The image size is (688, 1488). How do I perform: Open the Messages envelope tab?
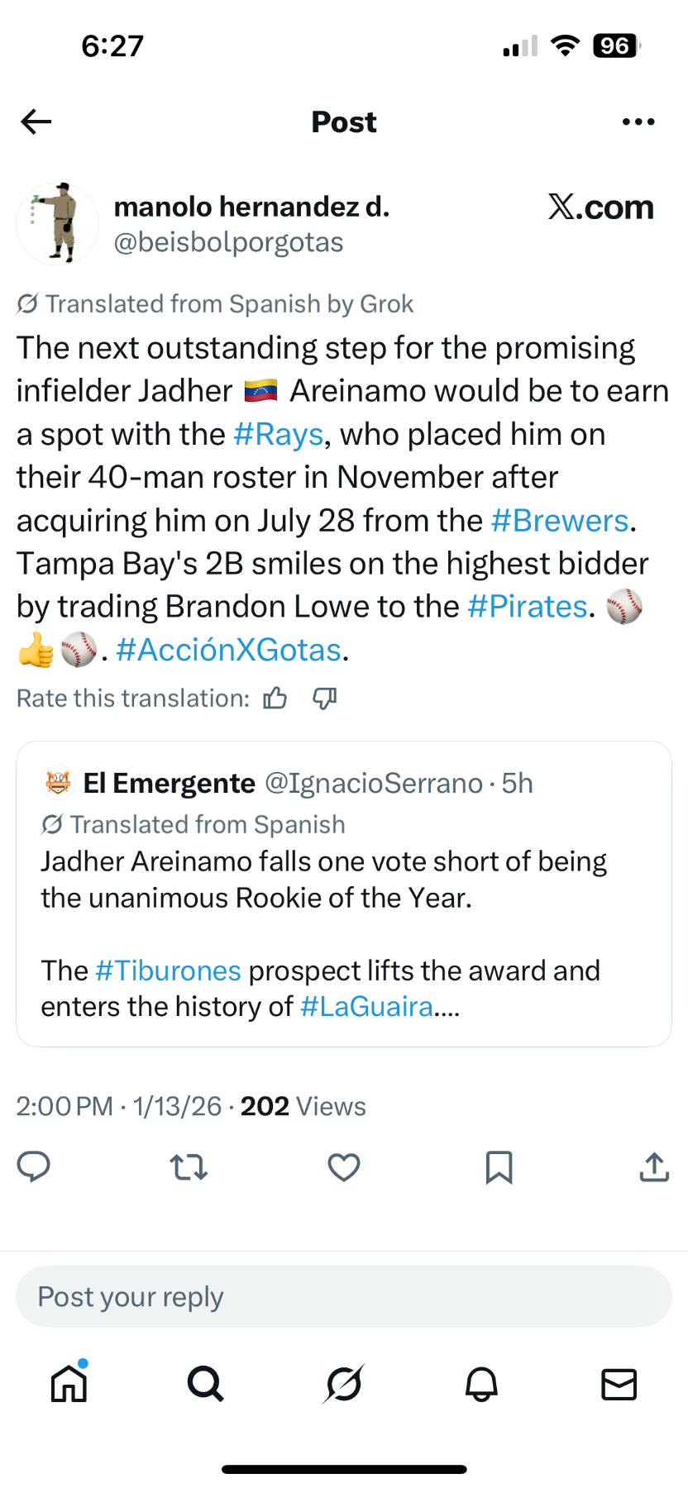pos(619,1383)
